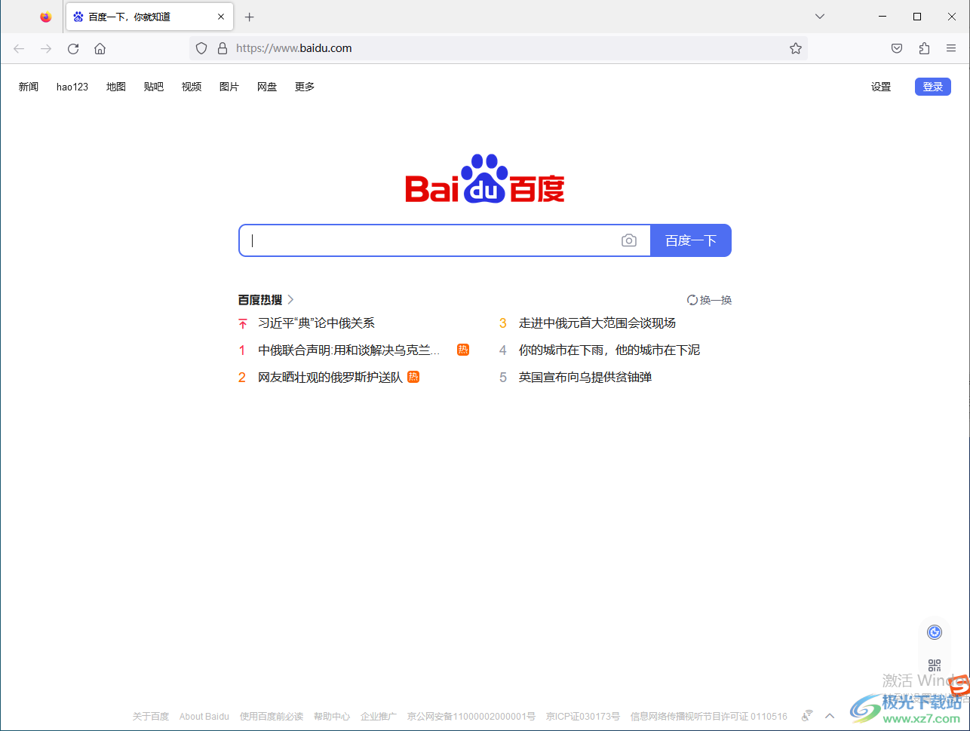The image size is (970, 731).
Task: List all tabs dropdown arrow
Action: click(x=820, y=17)
